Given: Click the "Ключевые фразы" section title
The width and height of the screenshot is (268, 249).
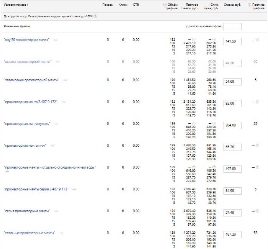Looking at the screenshot, I should click(x=17, y=26).
